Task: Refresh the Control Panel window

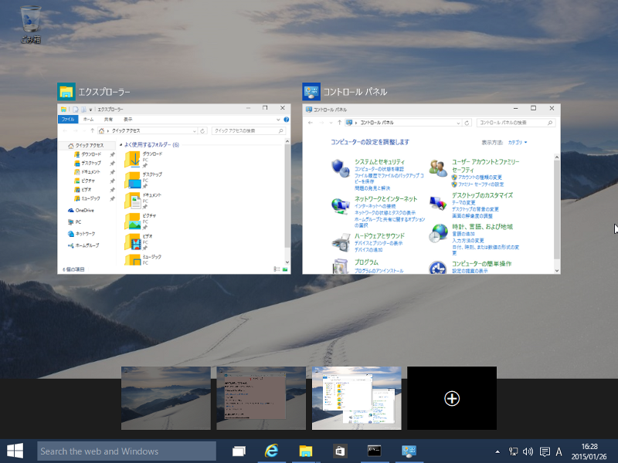Action: [x=467, y=123]
